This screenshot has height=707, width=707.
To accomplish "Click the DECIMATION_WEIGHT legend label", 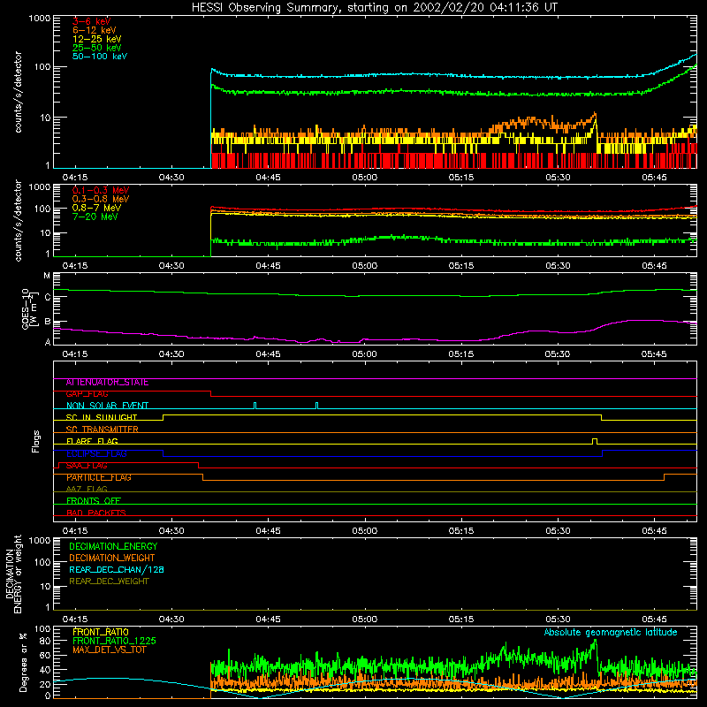I will tap(112, 558).
